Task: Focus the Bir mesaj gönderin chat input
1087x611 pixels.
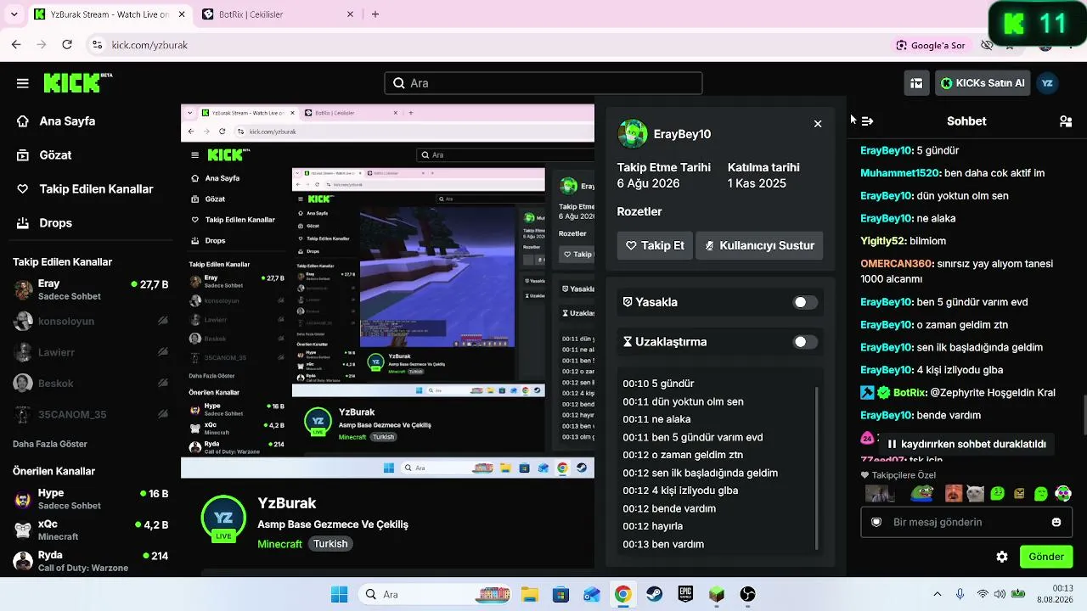Action: point(966,522)
